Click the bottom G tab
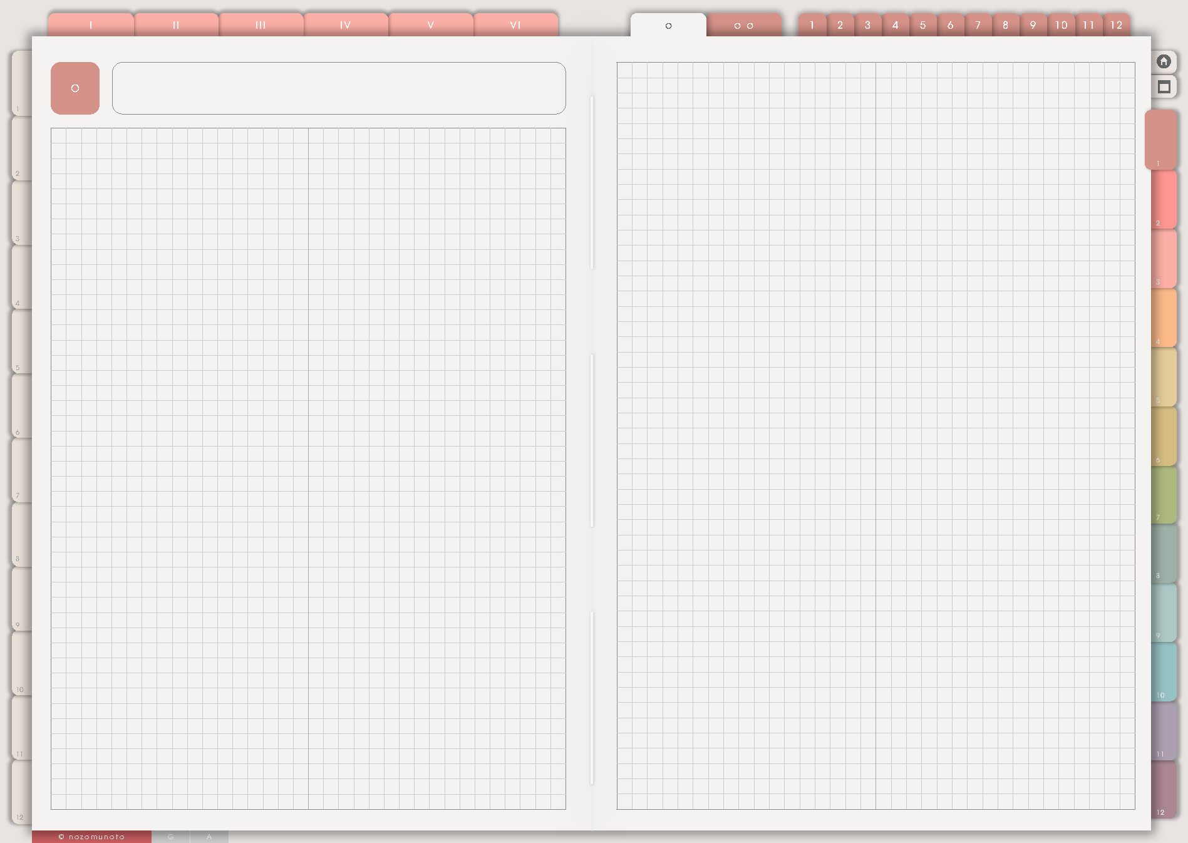The image size is (1188, 843). [x=170, y=837]
